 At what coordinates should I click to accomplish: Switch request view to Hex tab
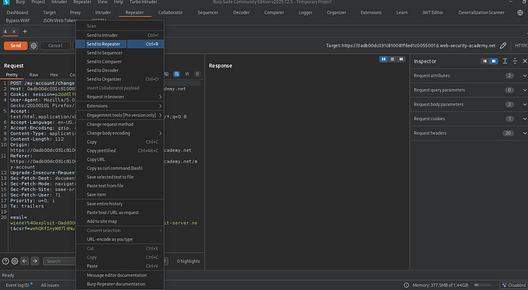click(54, 75)
